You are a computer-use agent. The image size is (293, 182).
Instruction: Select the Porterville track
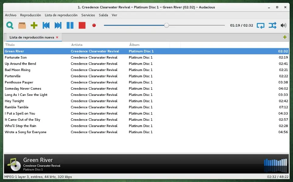[146, 76]
